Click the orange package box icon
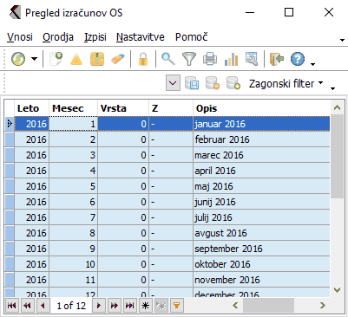 coord(97,59)
